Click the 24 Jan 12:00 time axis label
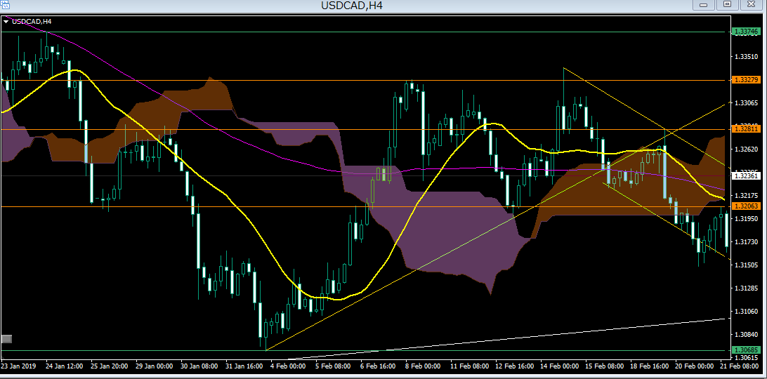This screenshot has width=767, height=379. pos(64,366)
